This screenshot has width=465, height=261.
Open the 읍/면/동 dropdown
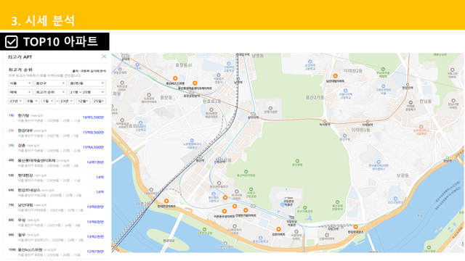[87, 83]
